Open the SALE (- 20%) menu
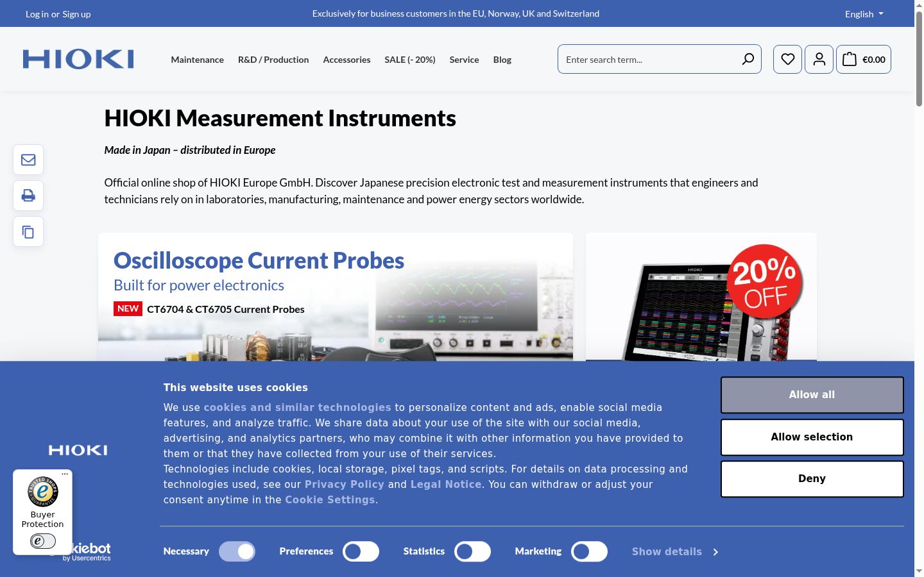The image size is (924, 577). point(410,60)
